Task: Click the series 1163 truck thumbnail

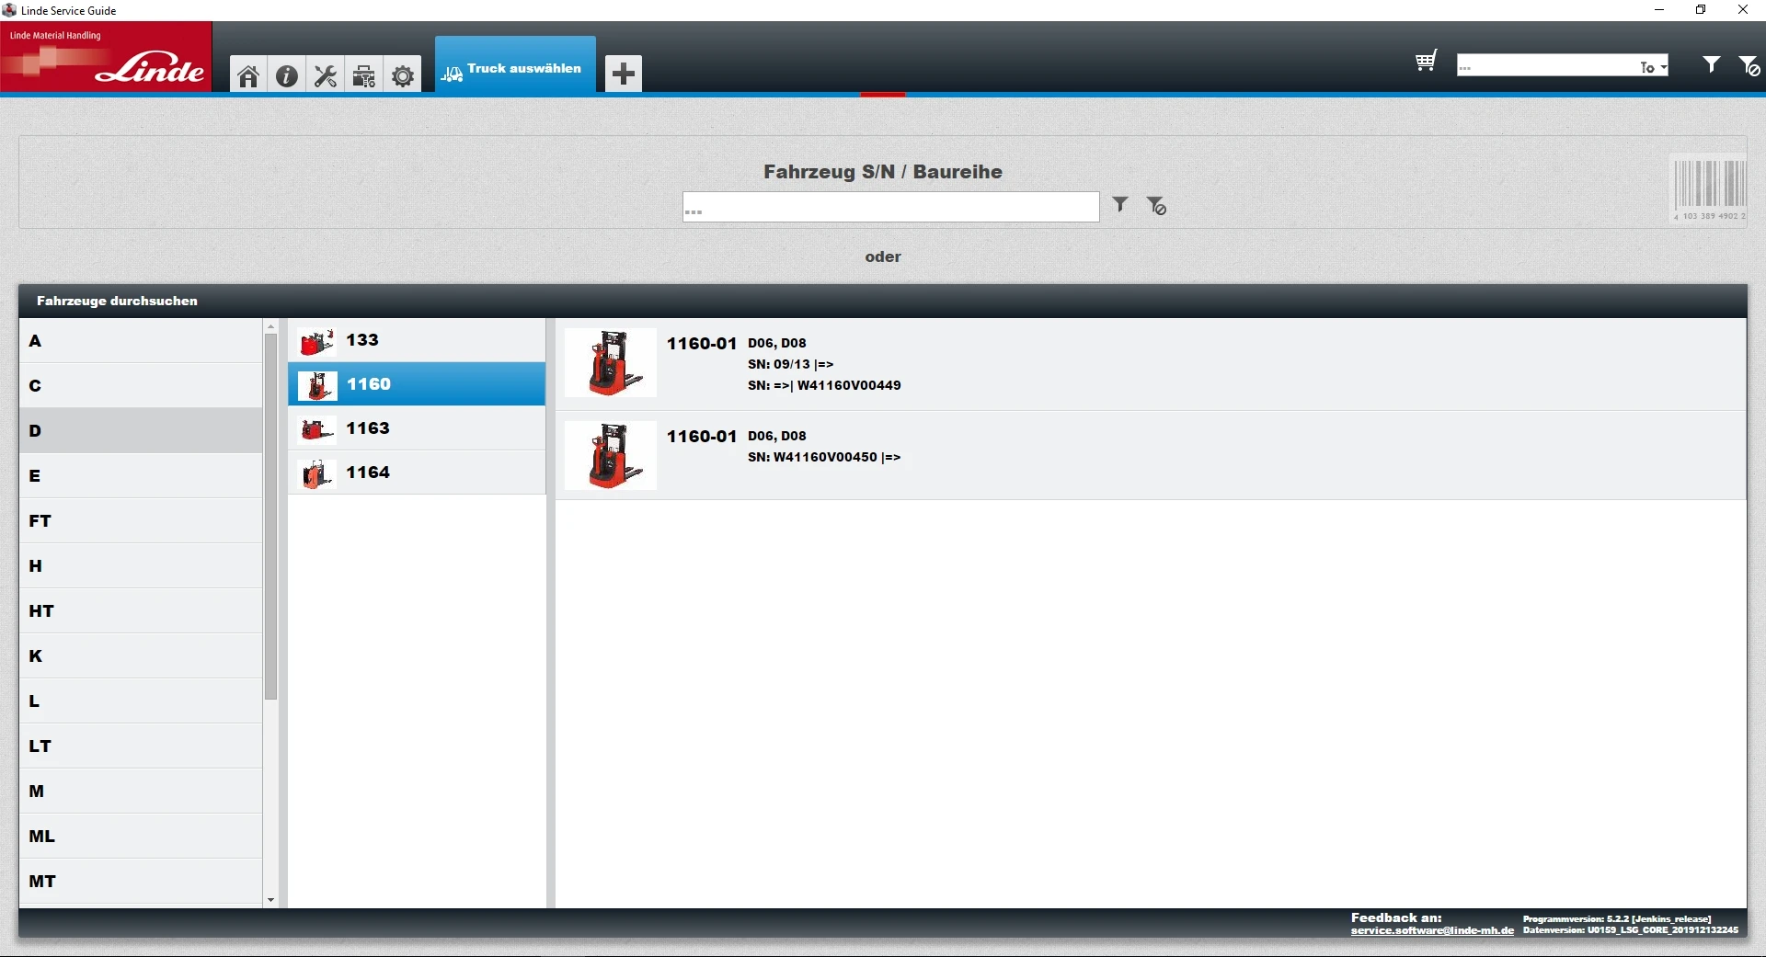Action: [317, 429]
